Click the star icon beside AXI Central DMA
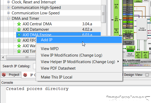 pyautogui.click(x=19, y=24)
